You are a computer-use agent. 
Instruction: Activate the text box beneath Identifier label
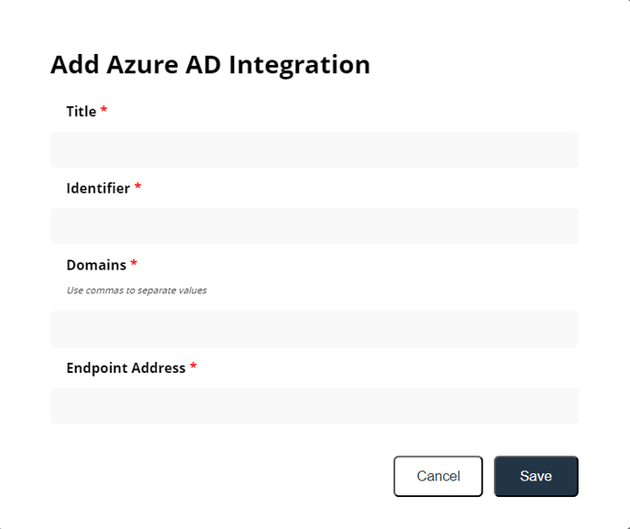pos(314,227)
